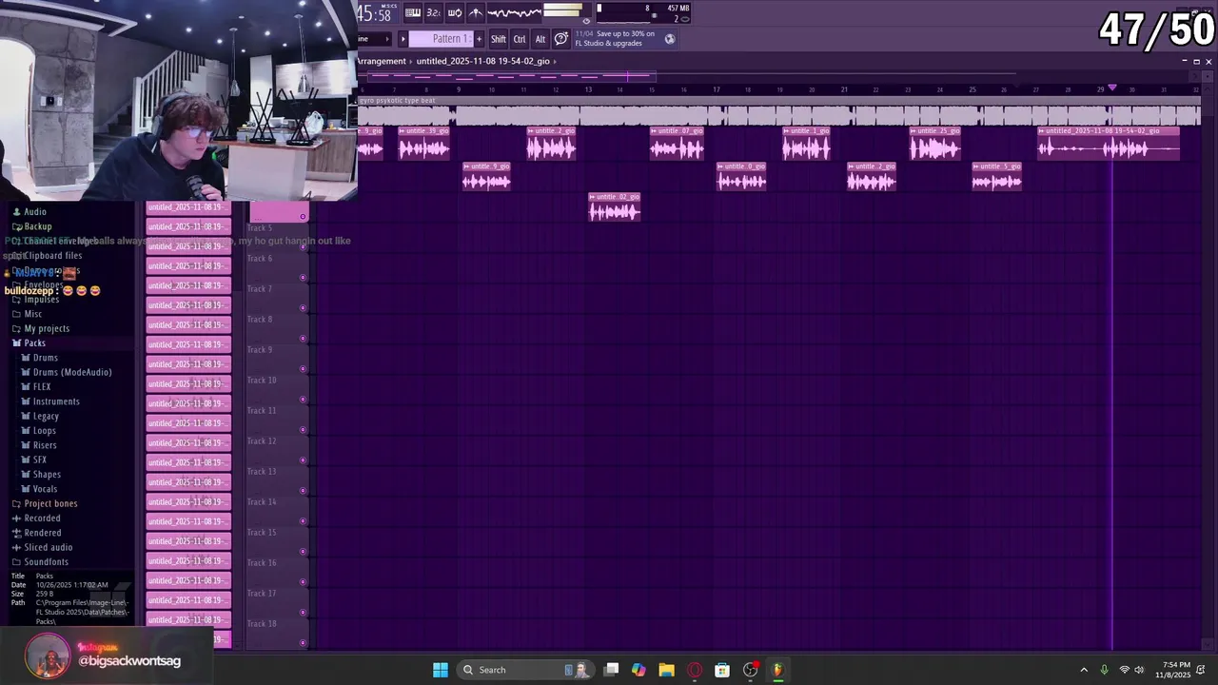Click the Risers pack icon
Viewport: 1218px width, 685px height.
coord(26,445)
